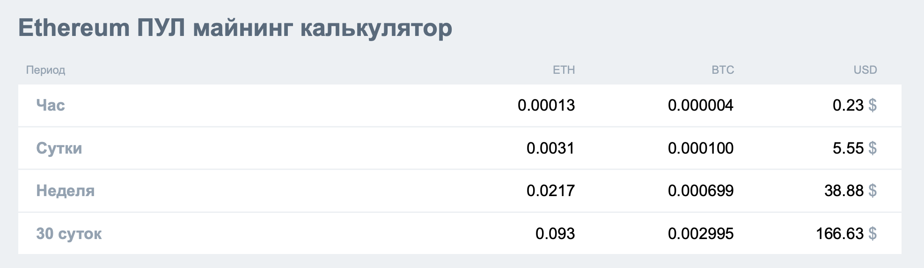924x268 pixels.
Task: Click the daily BTC value 0.000100
Action: tap(700, 148)
